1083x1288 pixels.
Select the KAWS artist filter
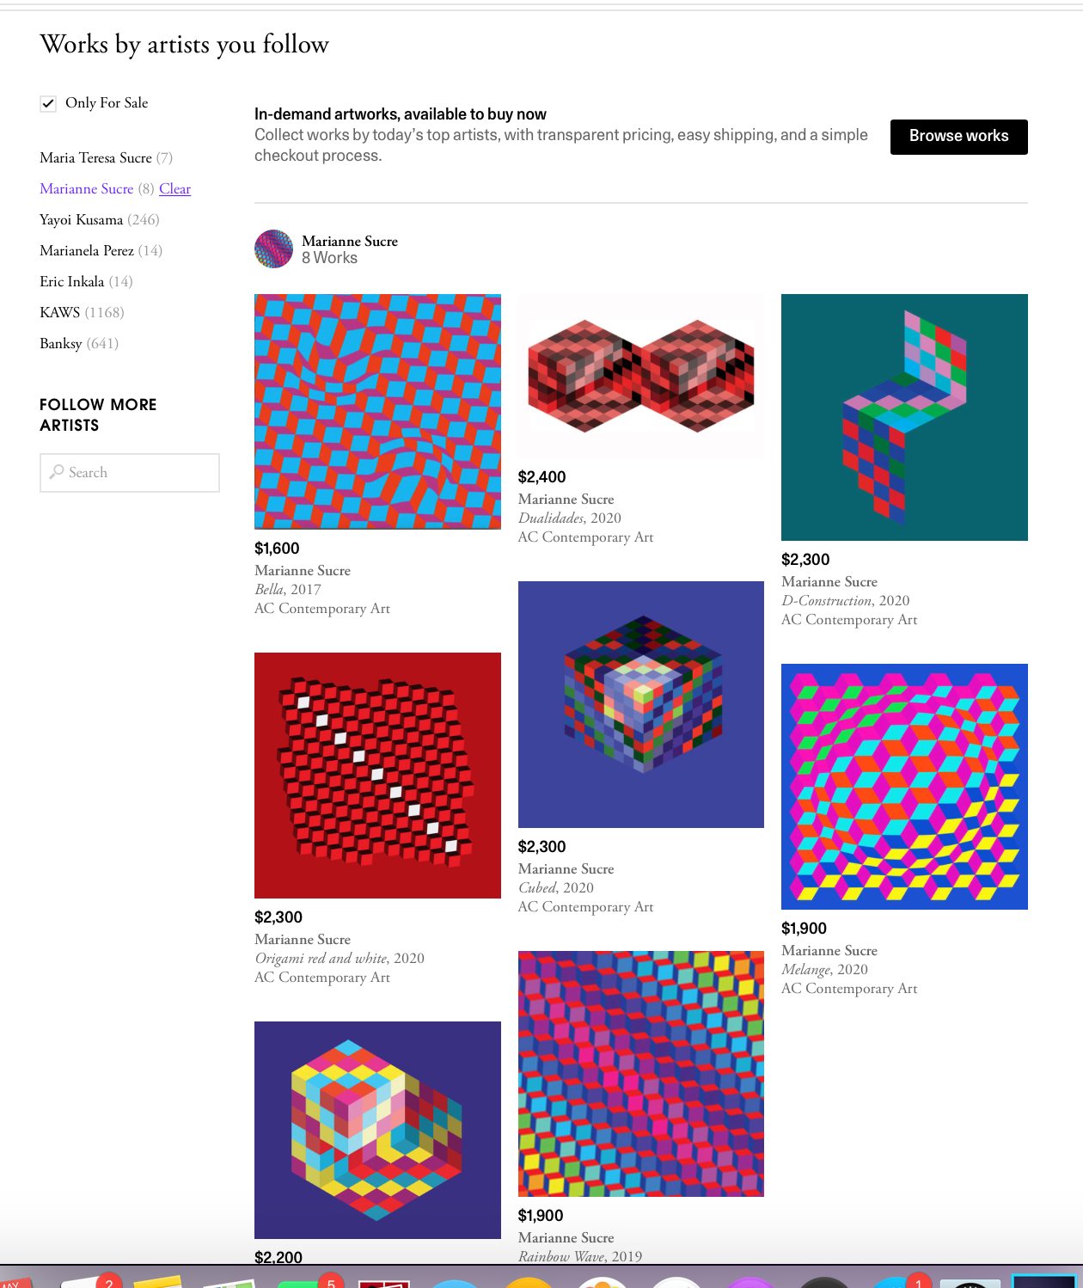coord(60,312)
